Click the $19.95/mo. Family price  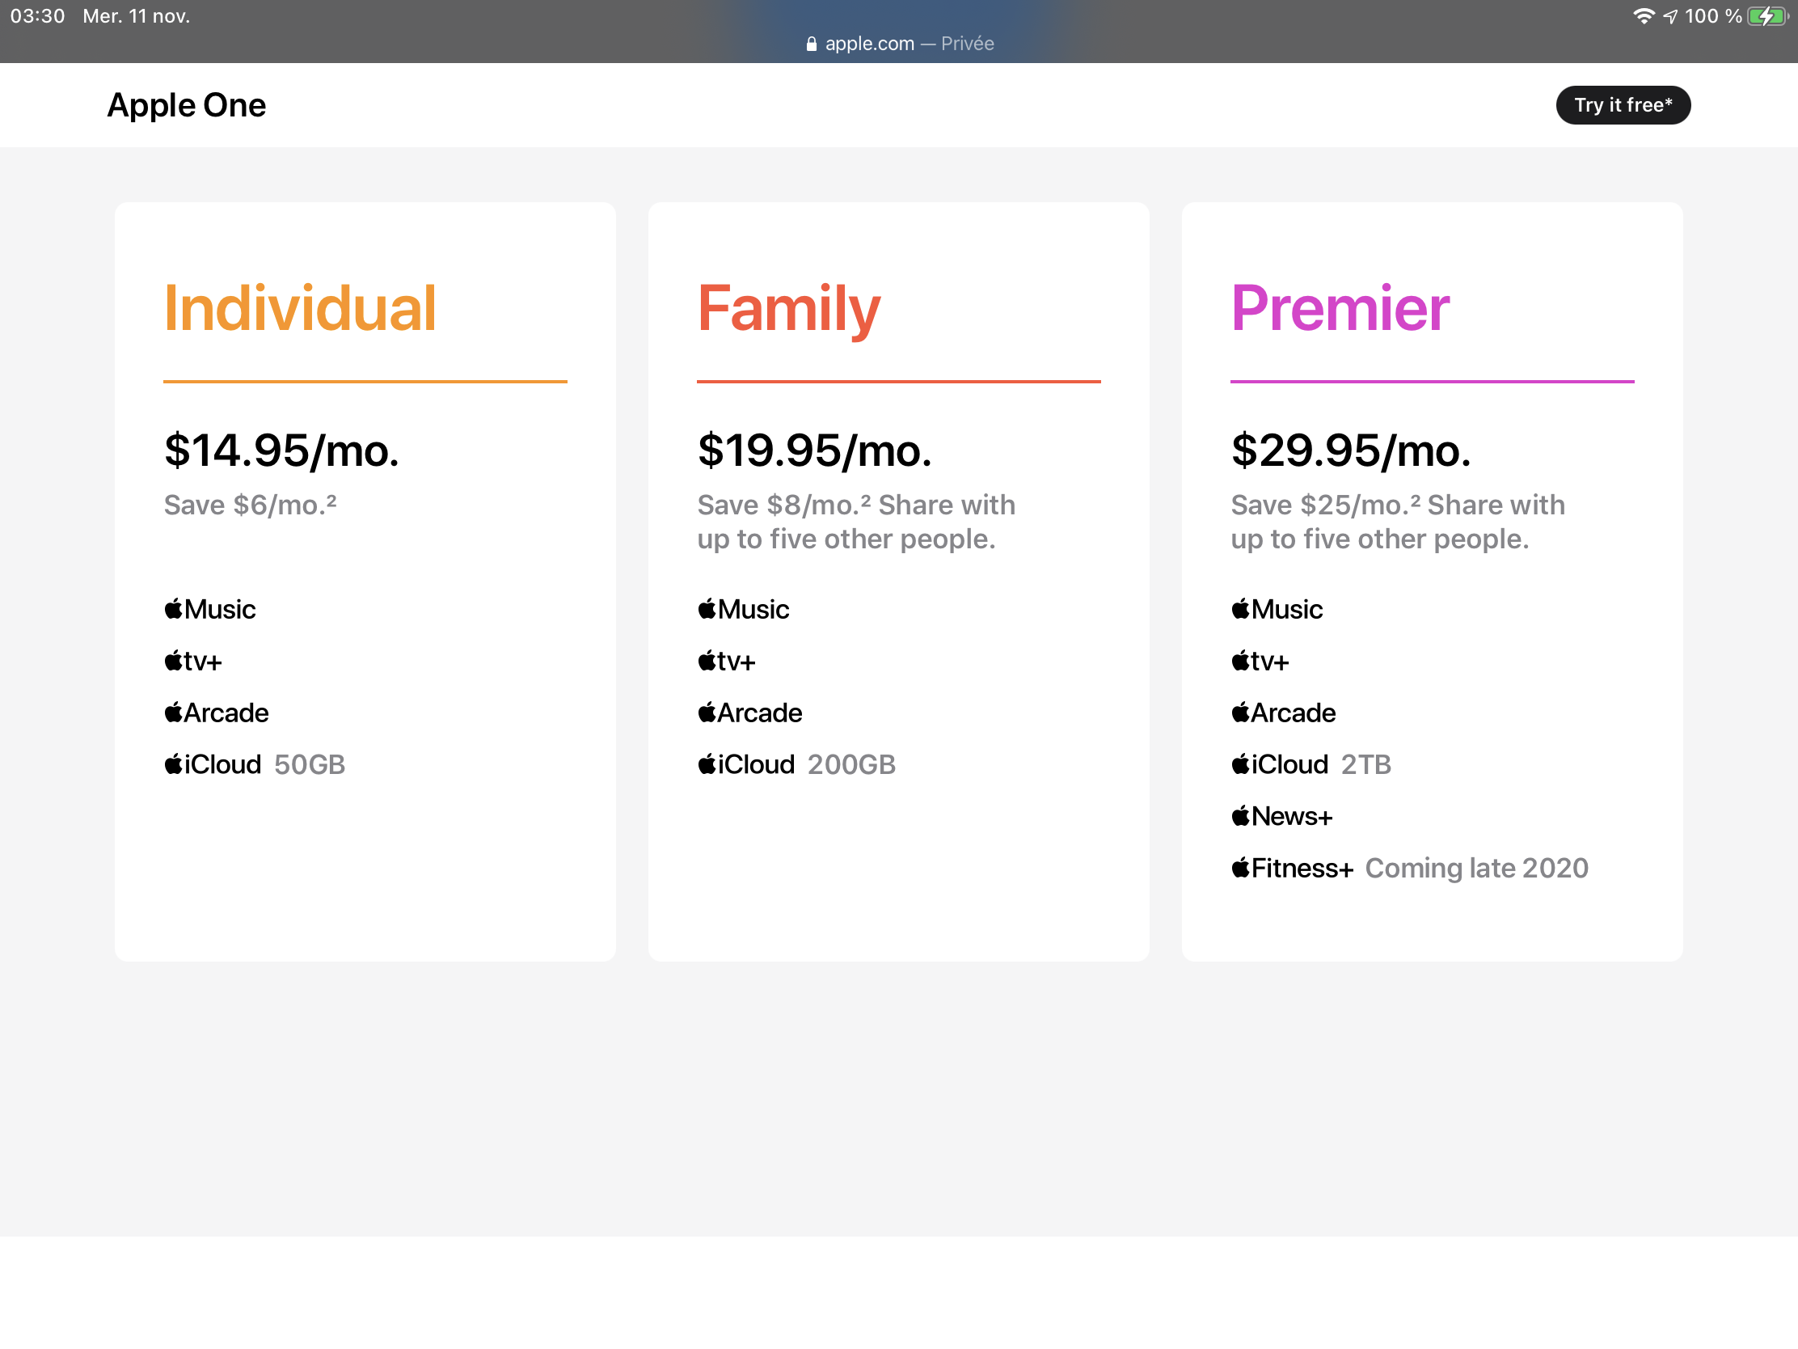point(814,450)
